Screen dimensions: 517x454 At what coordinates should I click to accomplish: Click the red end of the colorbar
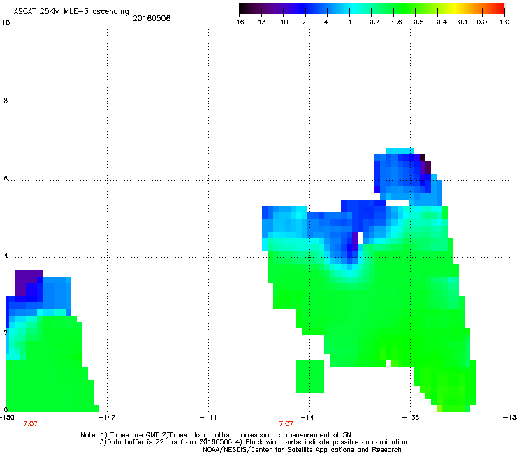pos(500,9)
